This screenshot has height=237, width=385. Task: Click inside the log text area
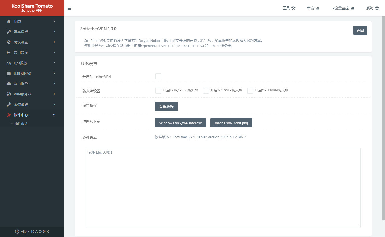(x=223, y=188)
